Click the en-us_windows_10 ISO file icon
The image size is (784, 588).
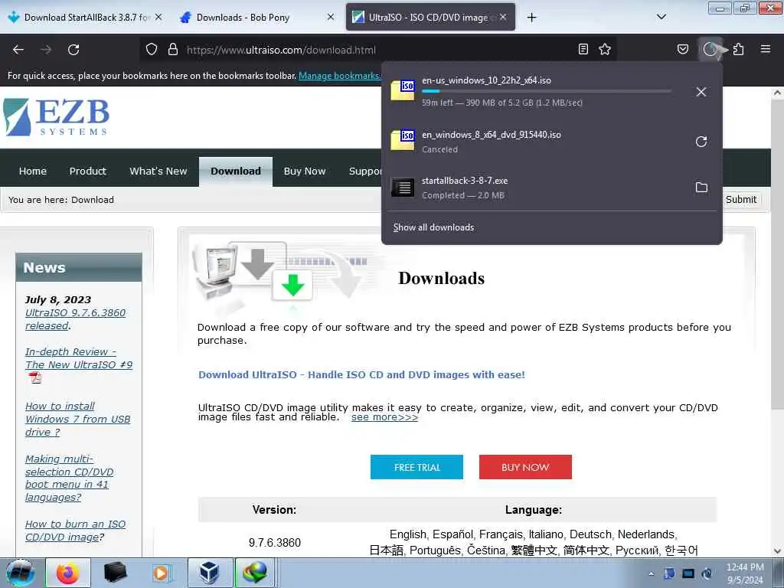point(403,90)
